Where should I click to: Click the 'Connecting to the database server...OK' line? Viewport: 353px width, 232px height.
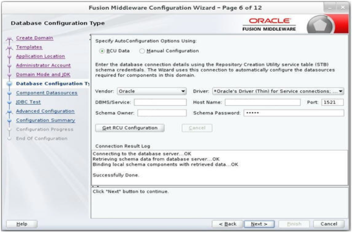pos(142,154)
